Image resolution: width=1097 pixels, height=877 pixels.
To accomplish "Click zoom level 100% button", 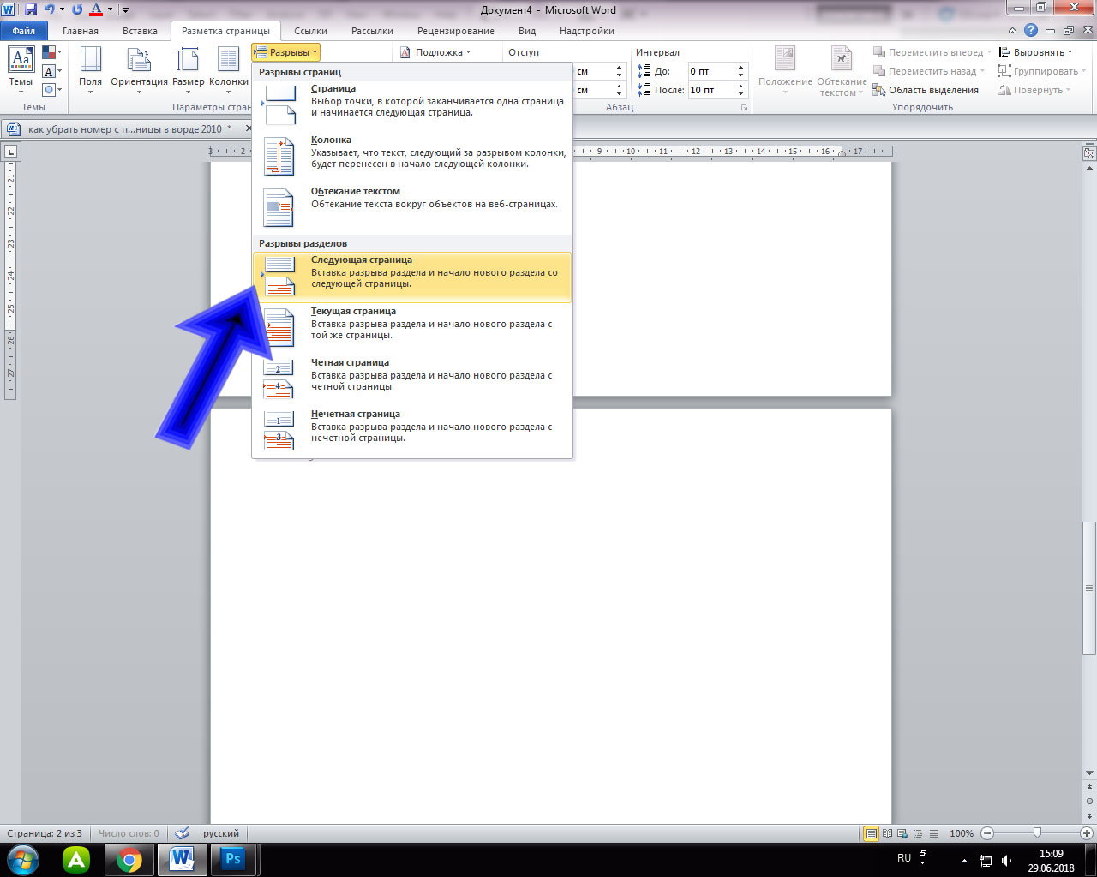I will (x=961, y=833).
